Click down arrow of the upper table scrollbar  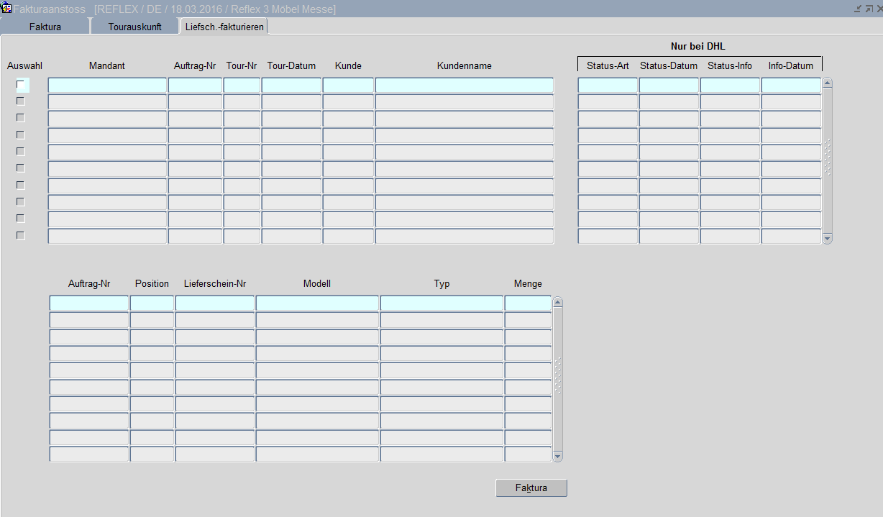[827, 238]
